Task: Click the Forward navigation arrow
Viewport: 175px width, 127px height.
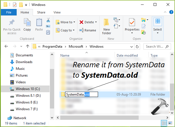Action: (15, 46)
